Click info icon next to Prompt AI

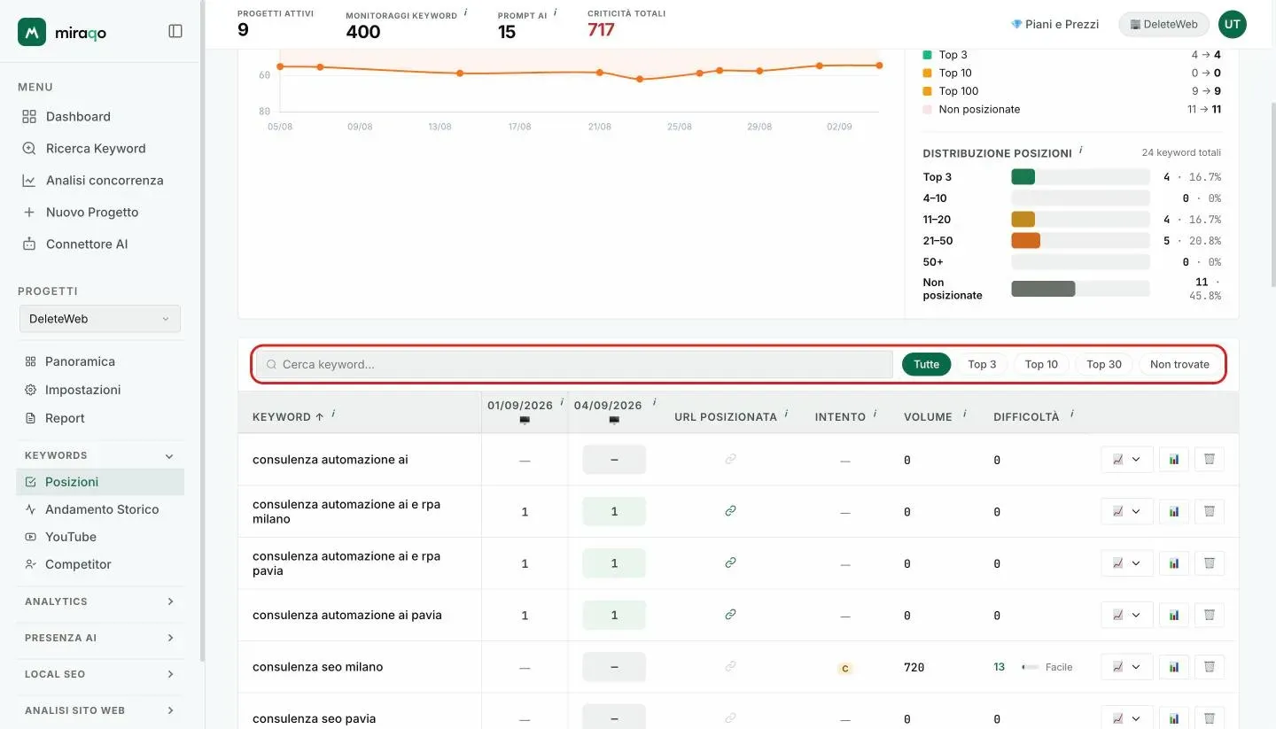point(556,13)
